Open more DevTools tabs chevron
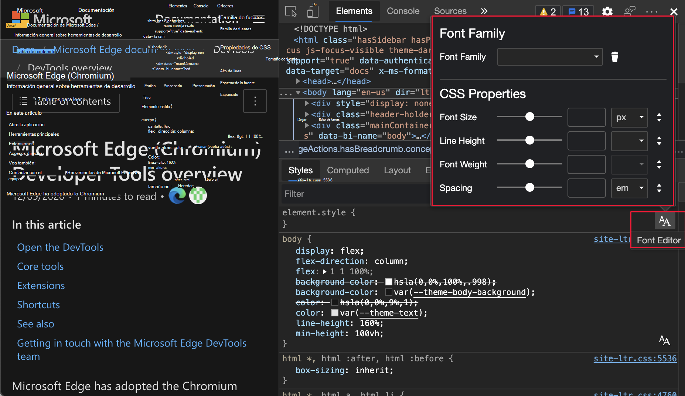 tap(484, 11)
